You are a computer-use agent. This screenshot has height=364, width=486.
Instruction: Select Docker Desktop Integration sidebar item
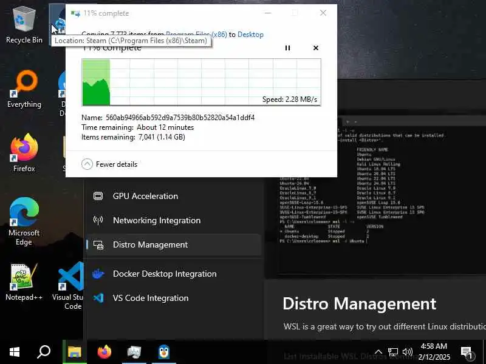coord(174,274)
